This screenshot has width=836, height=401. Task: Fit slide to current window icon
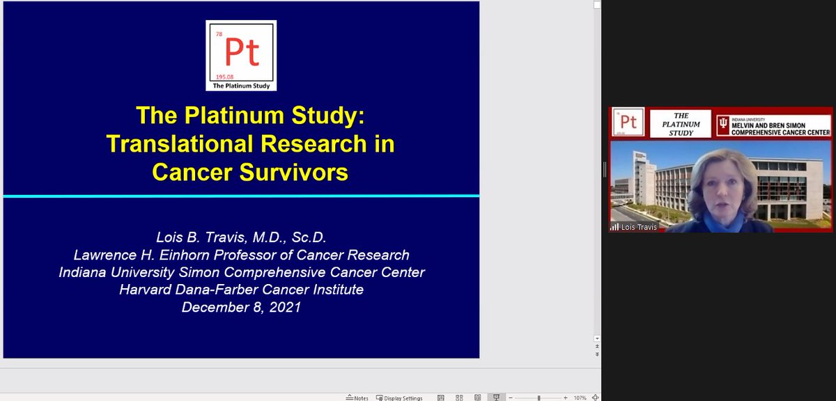coord(596,398)
